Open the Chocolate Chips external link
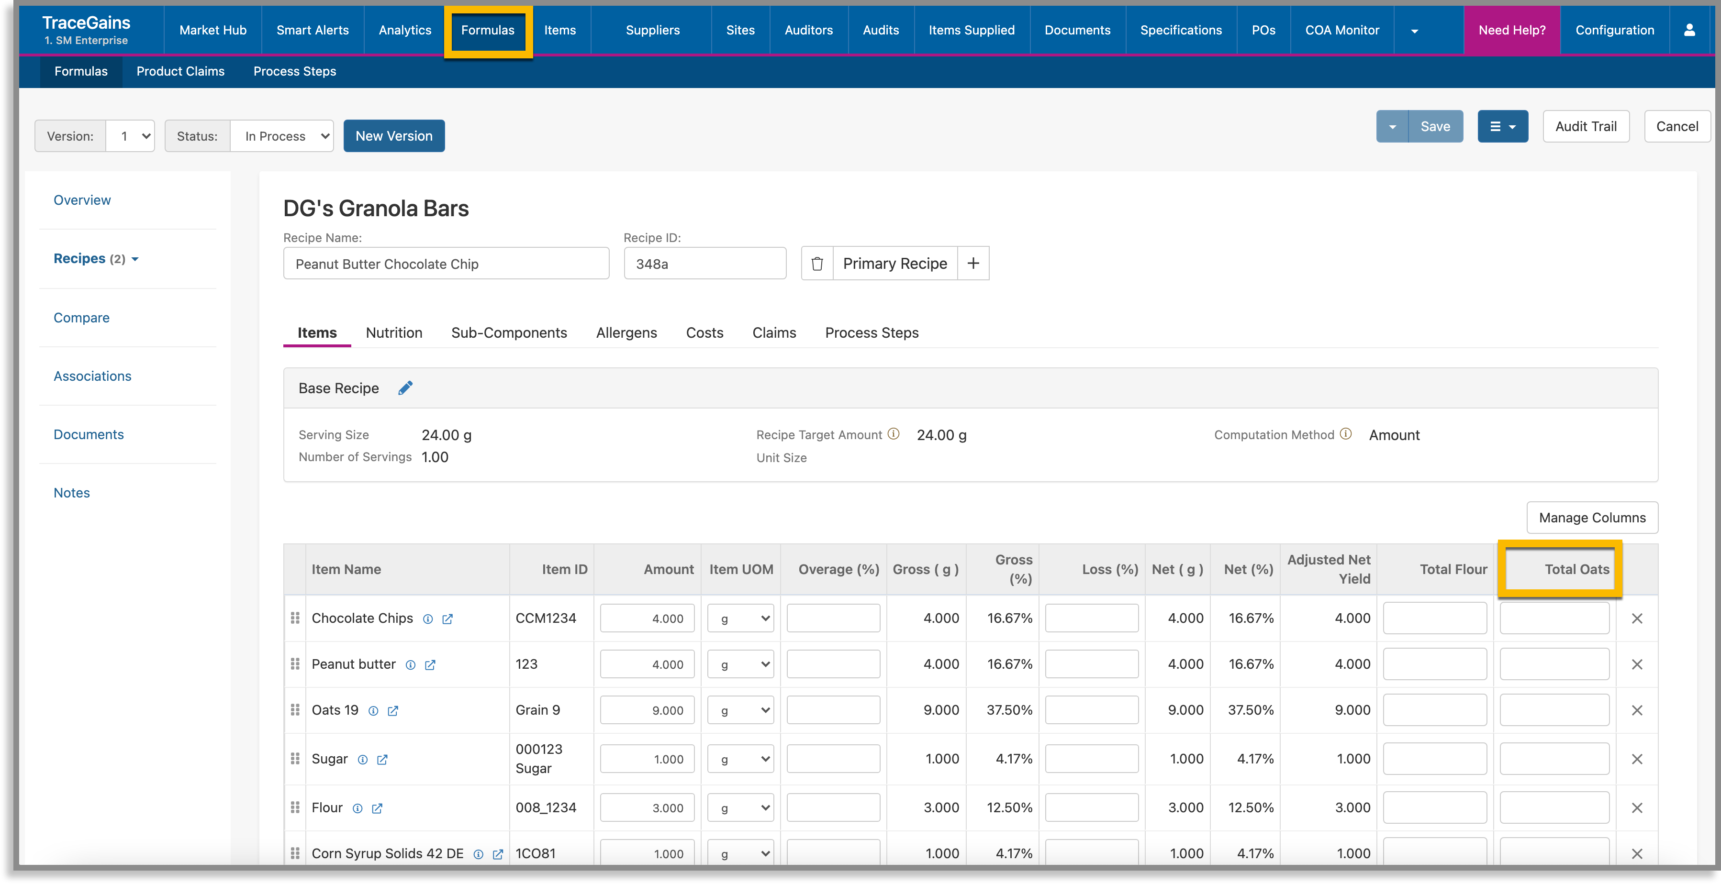This screenshot has width=1721, height=884. tap(447, 619)
